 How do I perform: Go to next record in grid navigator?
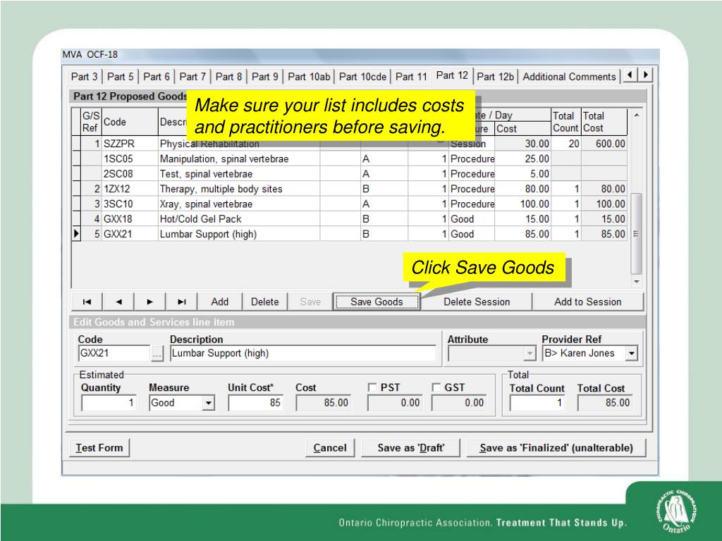coord(149,301)
